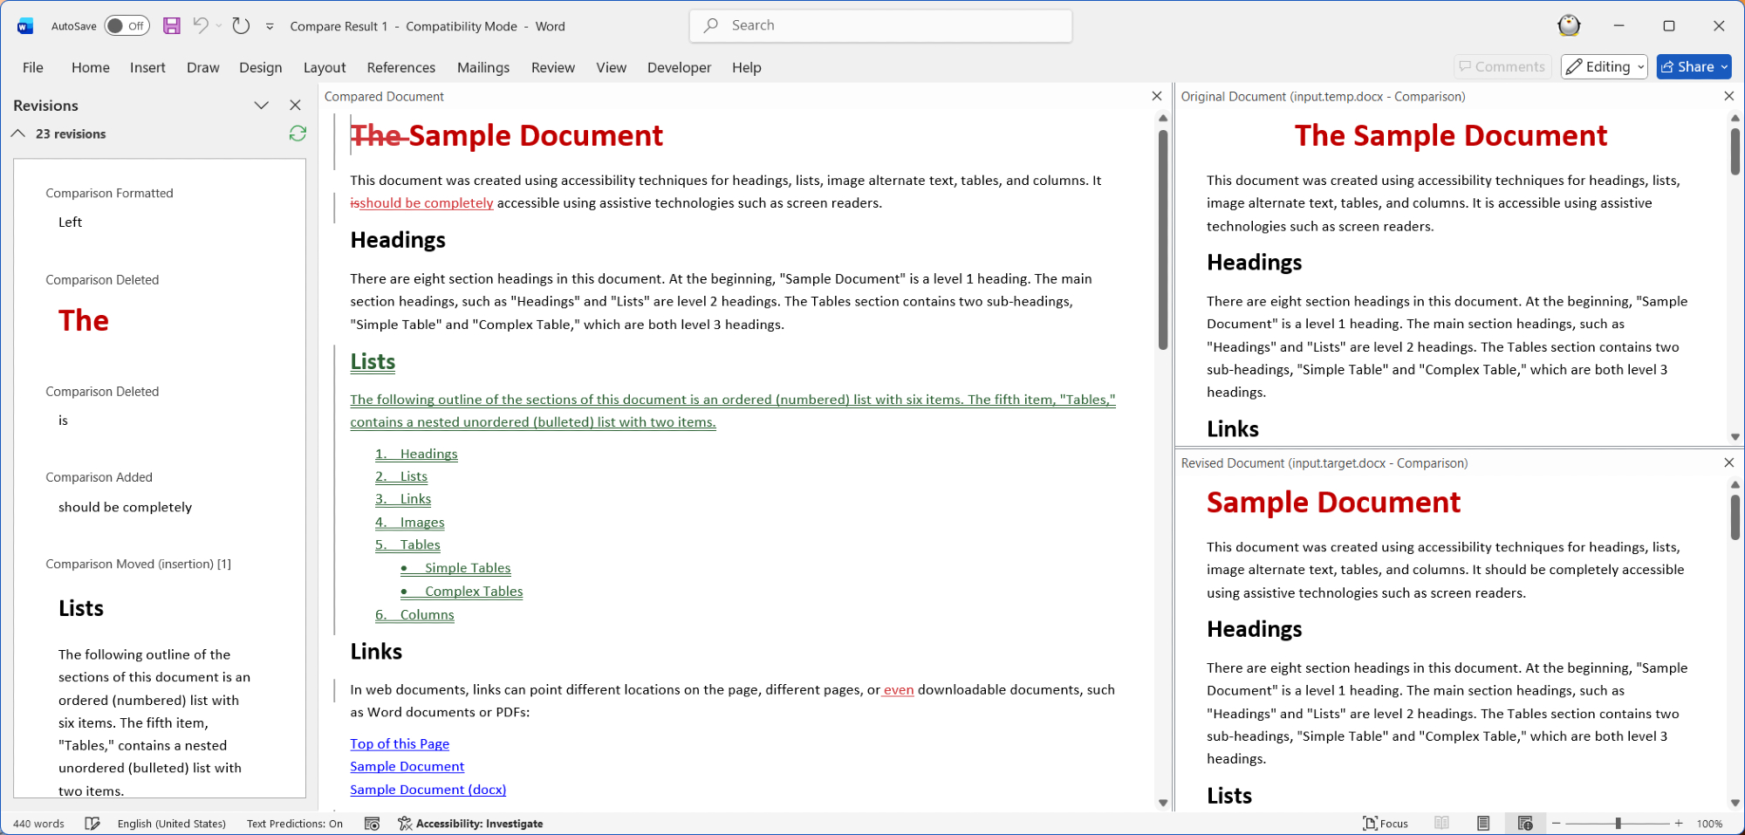Open the Review tab
1745x835 pixels.
[x=552, y=67]
